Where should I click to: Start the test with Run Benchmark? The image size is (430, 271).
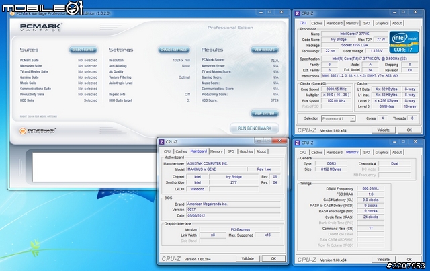tap(255, 128)
